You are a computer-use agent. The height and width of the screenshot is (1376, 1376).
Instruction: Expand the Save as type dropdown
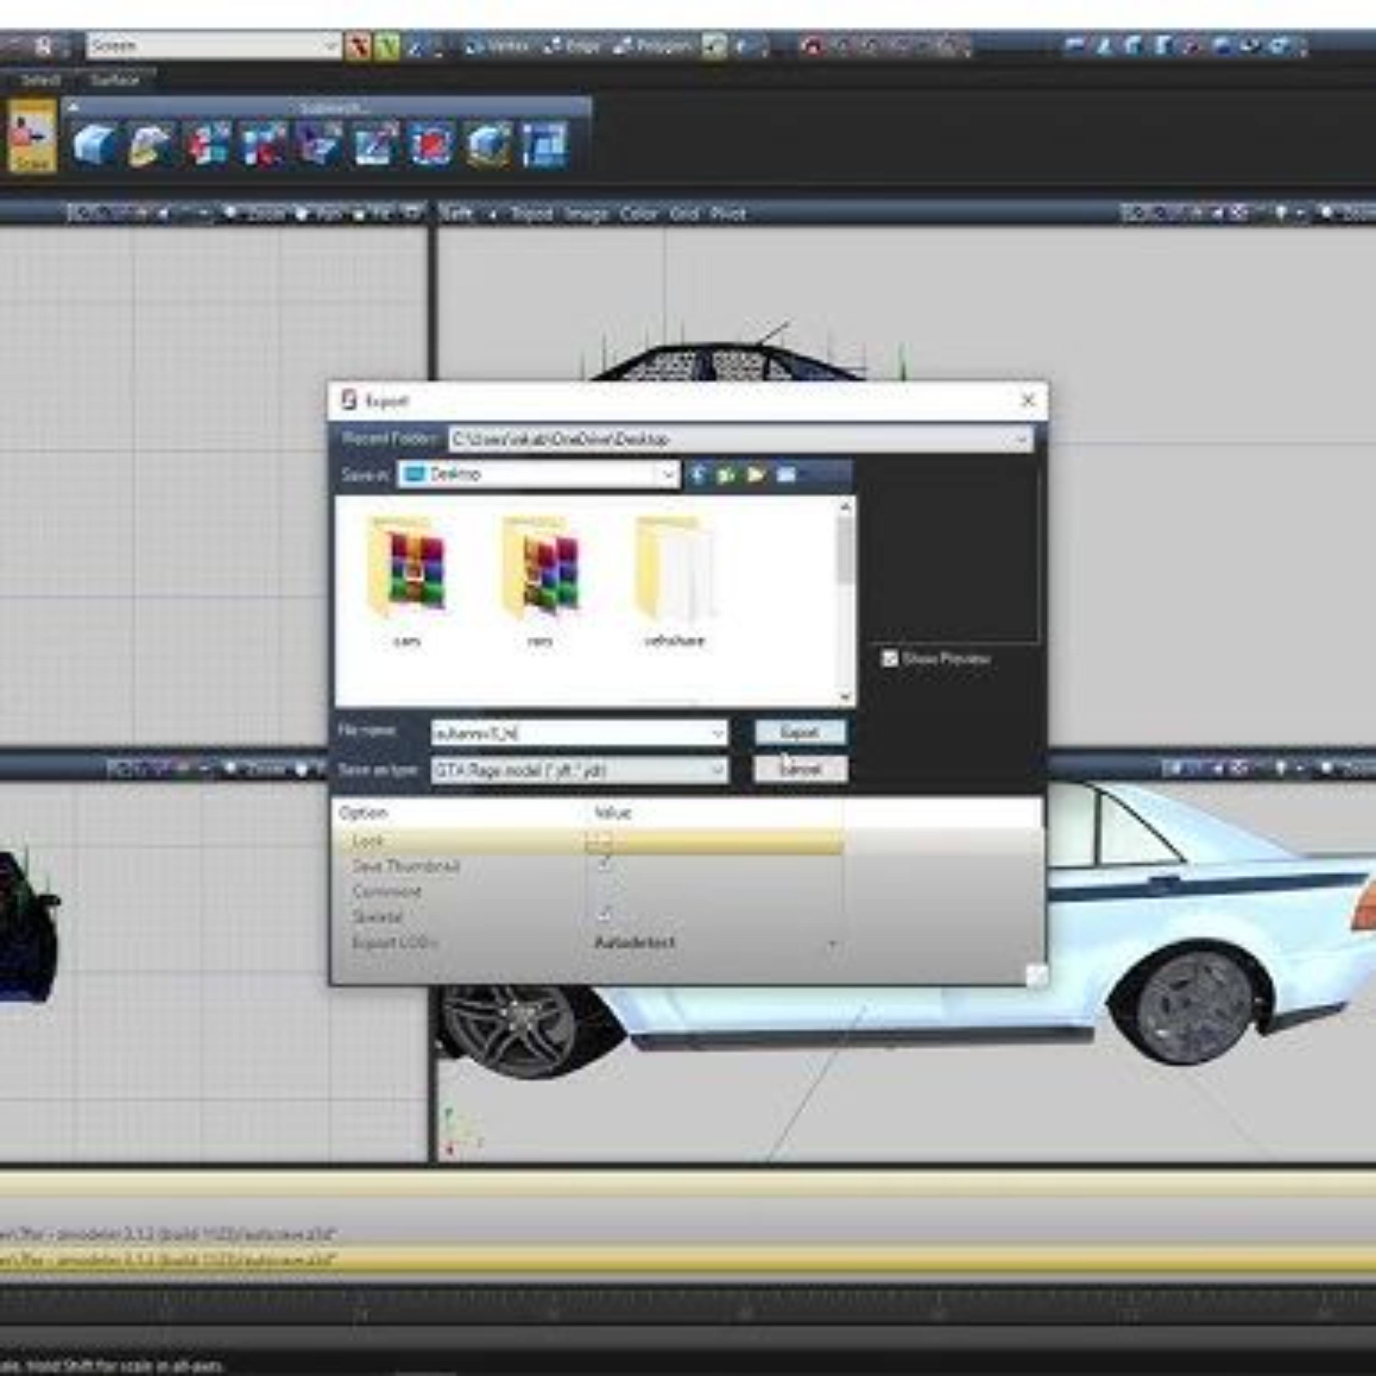click(717, 770)
